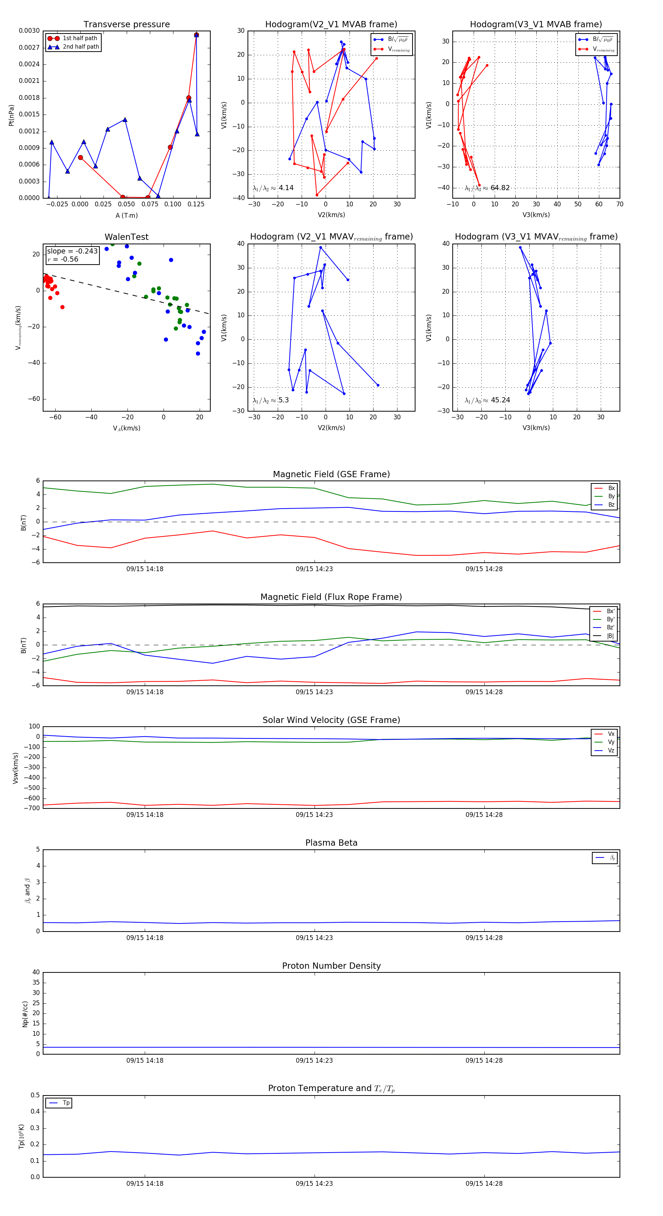Click '09/15 14:28' tick under Plasma Beta plot

(484, 938)
